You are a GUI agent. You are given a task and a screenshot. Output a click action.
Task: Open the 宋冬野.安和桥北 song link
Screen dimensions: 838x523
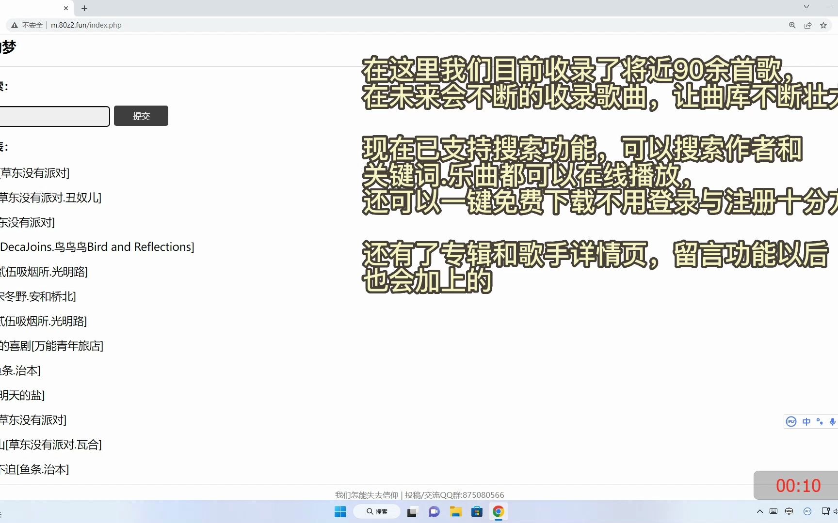(38, 296)
